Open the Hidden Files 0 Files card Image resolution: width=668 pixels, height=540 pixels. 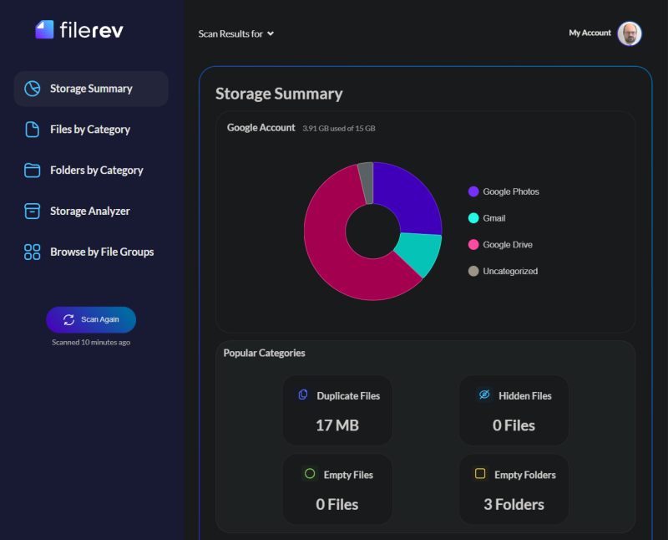tap(514, 410)
